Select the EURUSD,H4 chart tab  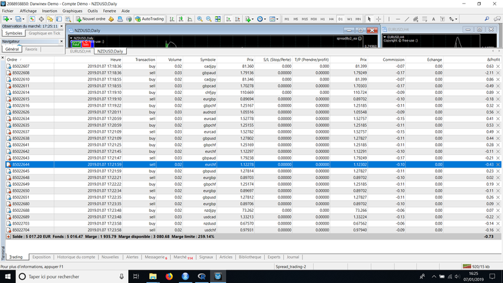click(81, 51)
